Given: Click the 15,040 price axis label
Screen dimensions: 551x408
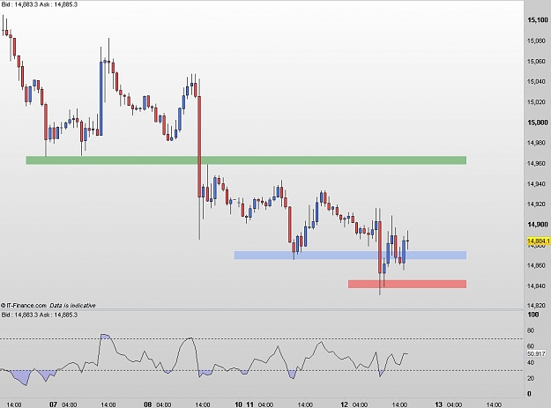Looking at the screenshot, I should pyautogui.click(x=536, y=81).
